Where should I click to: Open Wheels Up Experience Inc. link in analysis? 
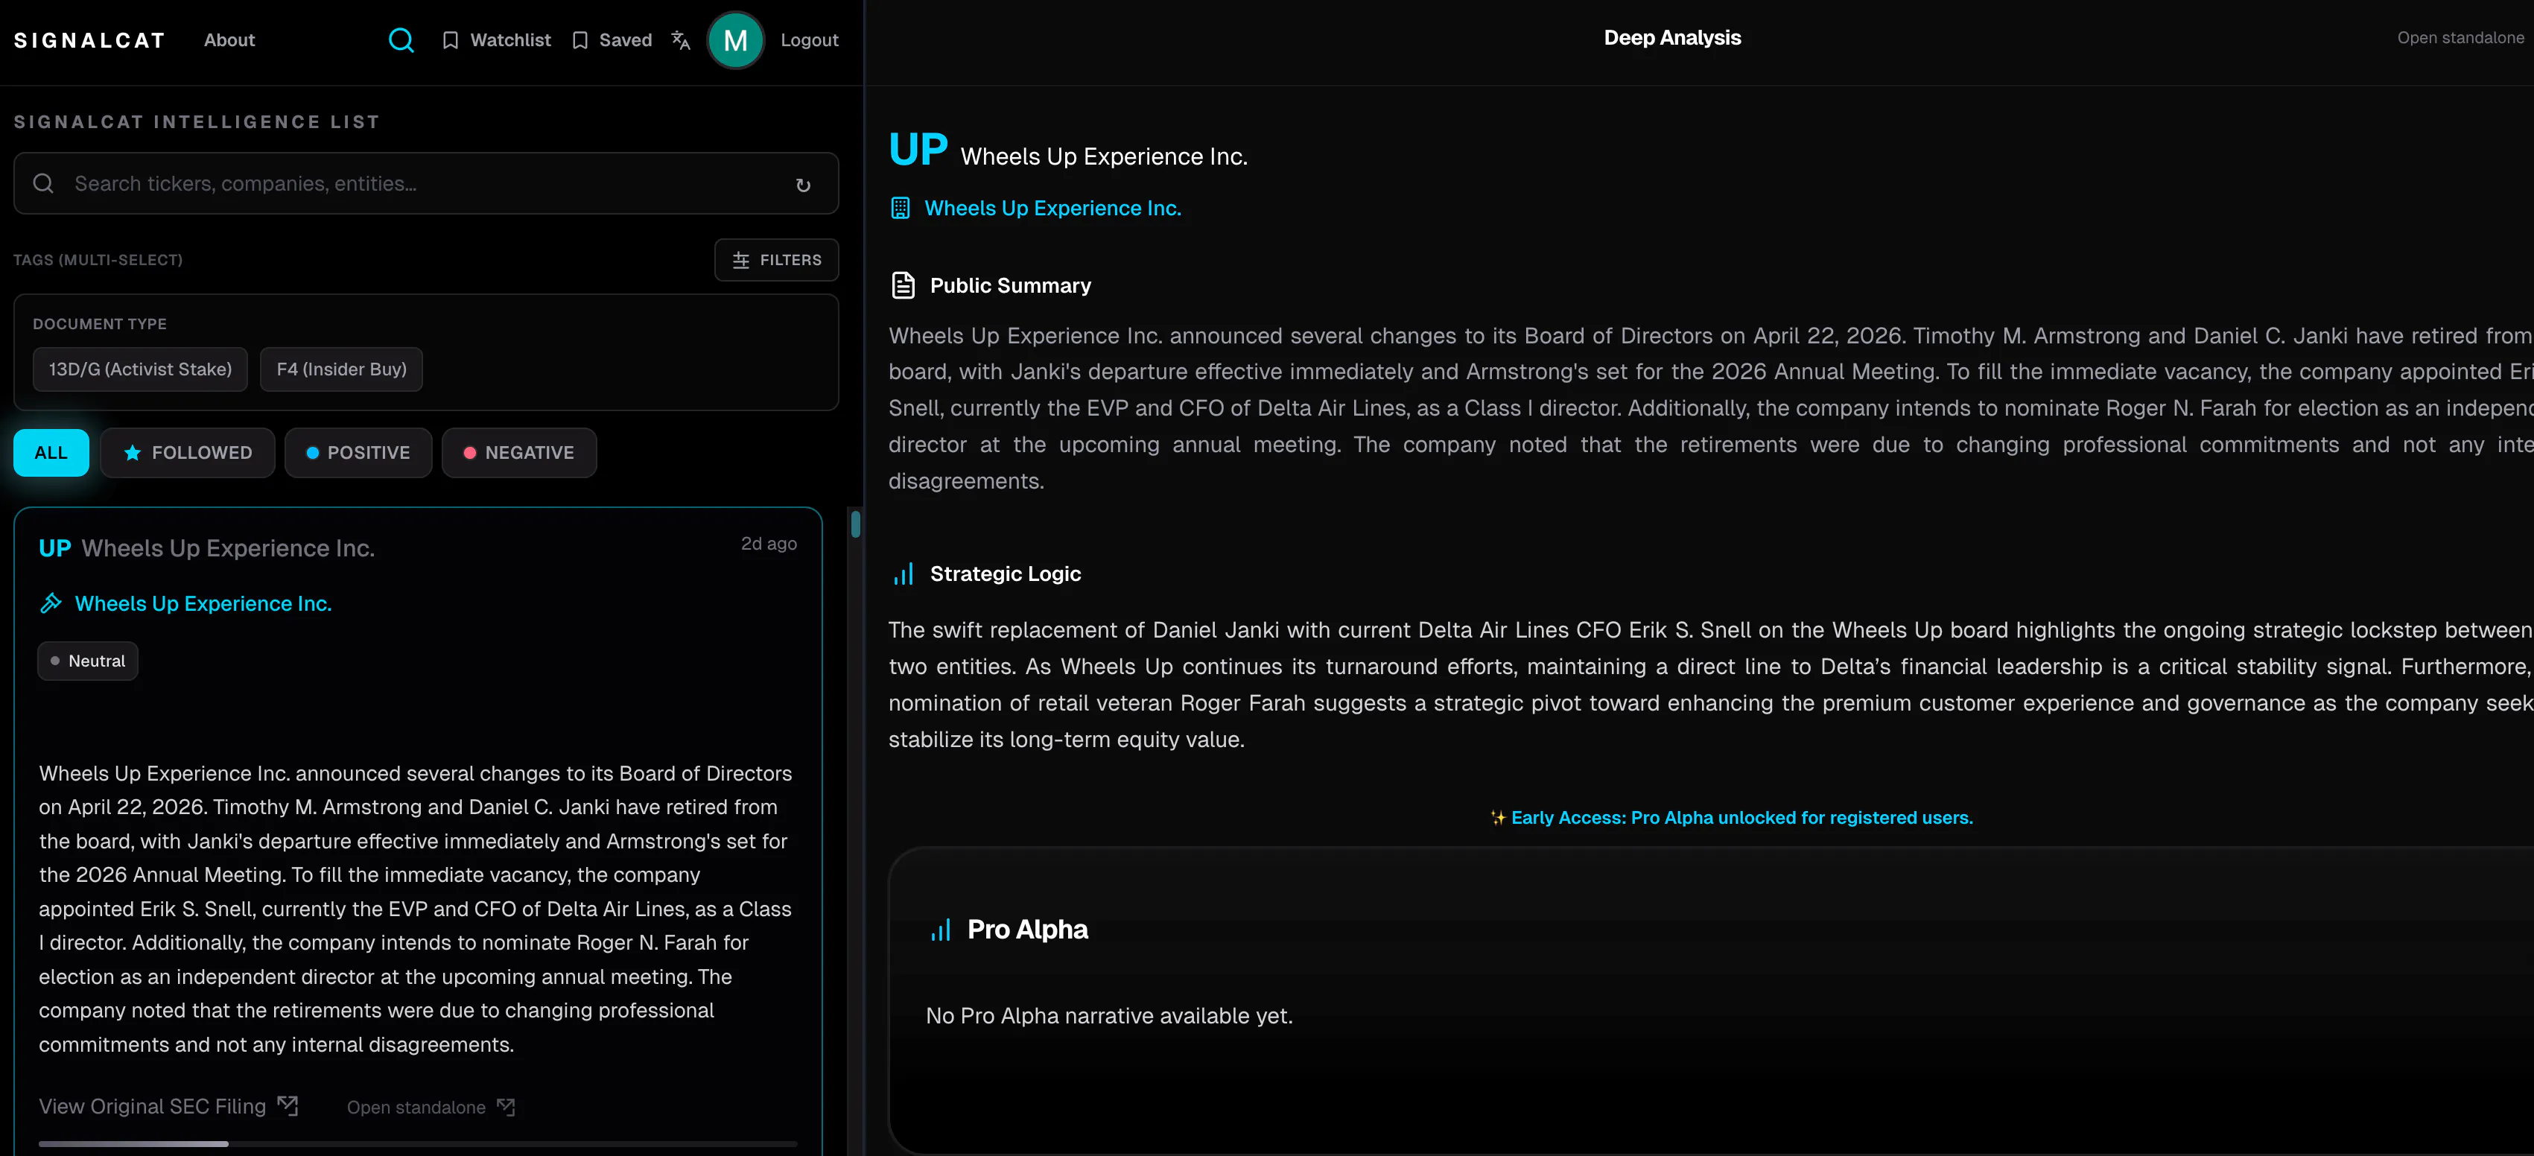(1052, 209)
